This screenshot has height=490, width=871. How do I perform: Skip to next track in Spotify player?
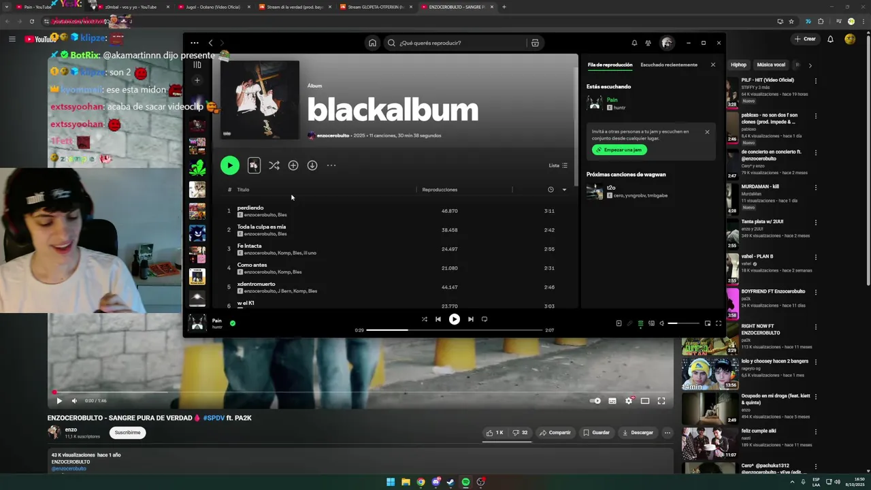(x=471, y=319)
